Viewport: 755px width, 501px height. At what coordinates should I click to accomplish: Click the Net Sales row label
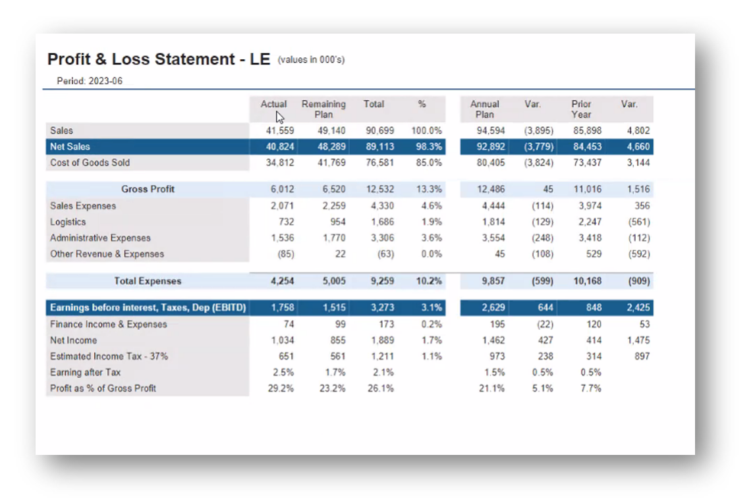pyautogui.click(x=70, y=146)
